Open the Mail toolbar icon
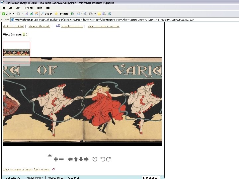239x179 pixels. click(x=78, y=14)
